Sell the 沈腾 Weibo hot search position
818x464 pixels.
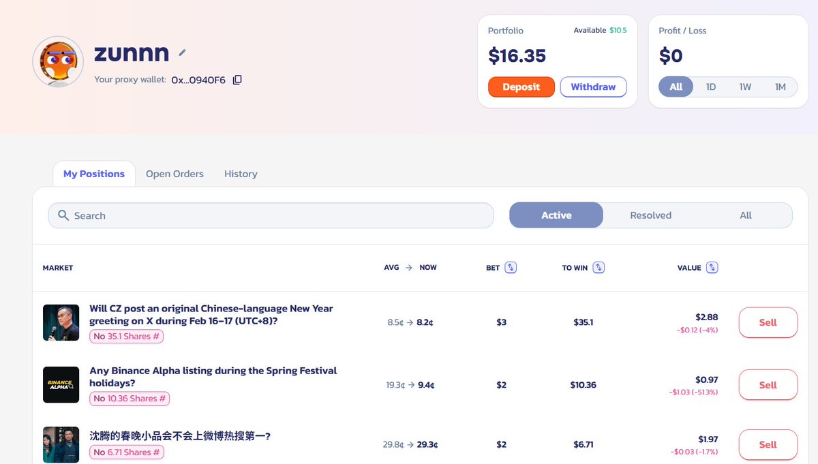(768, 444)
